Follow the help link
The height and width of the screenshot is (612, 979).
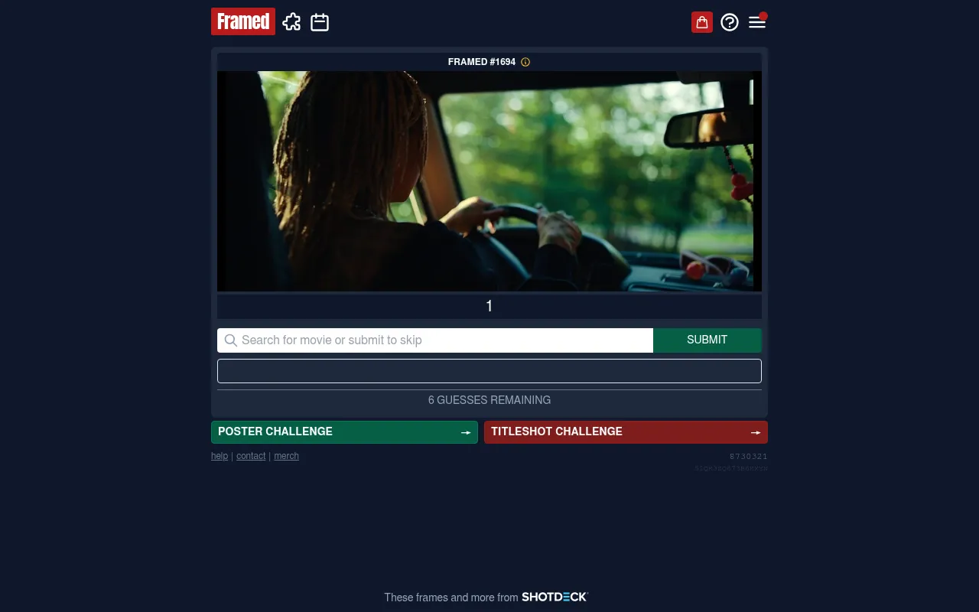click(220, 456)
